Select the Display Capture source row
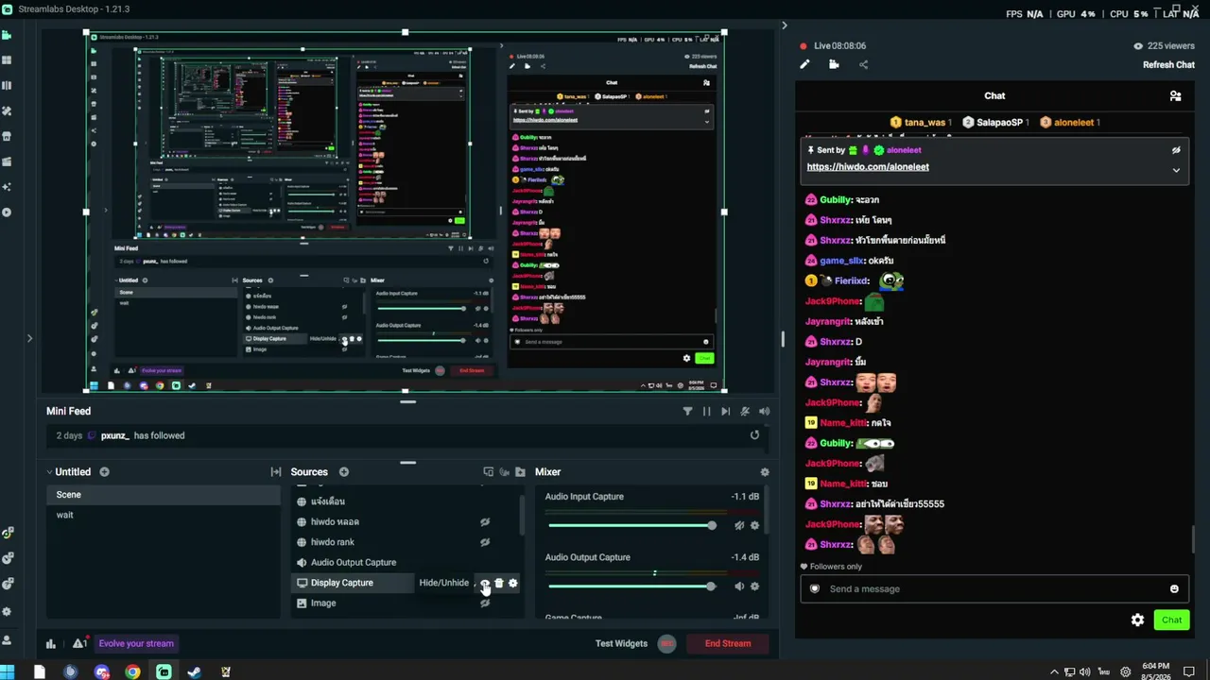Image resolution: width=1210 pixels, height=680 pixels. [x=406, y=583]
